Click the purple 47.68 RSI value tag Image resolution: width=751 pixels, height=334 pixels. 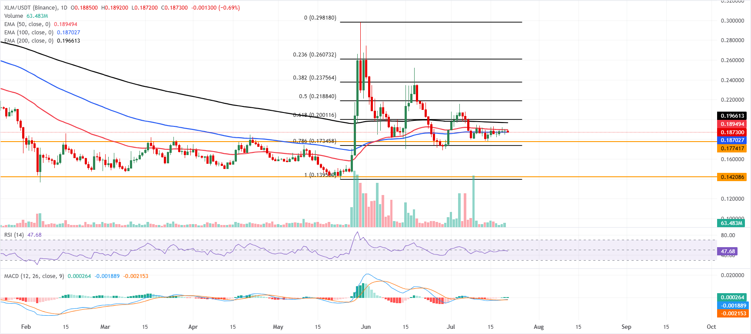coord(728,251)
